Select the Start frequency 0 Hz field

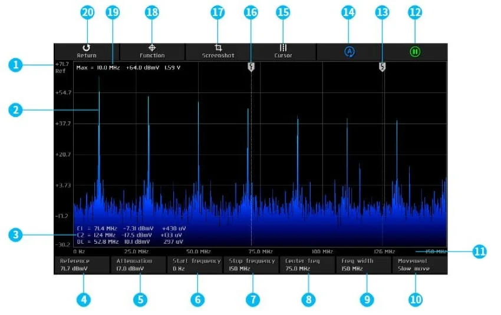(195, 264)
